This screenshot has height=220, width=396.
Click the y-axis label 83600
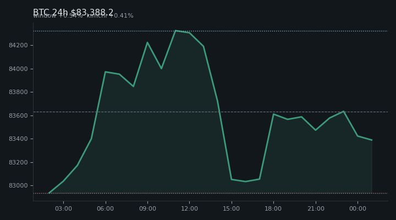(x=18, y=116)
